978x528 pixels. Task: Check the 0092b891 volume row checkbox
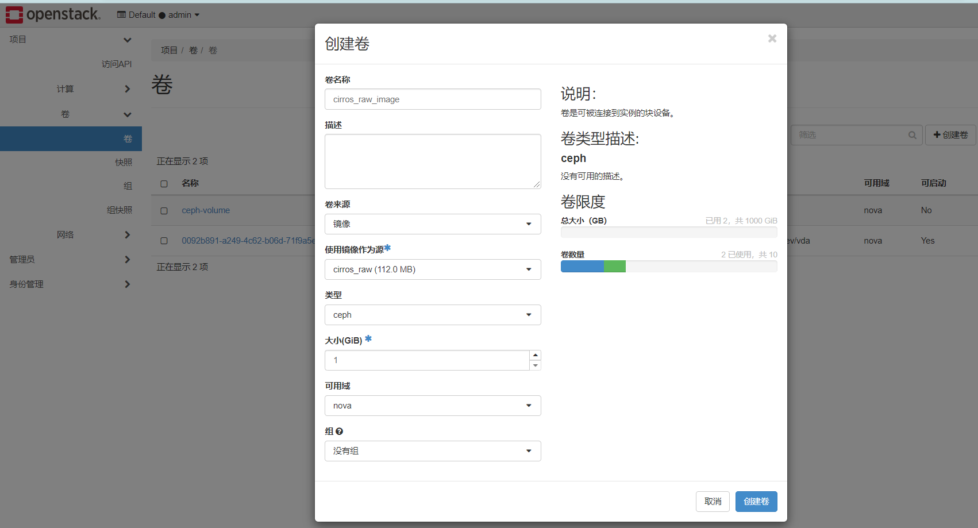pos(164,241)
